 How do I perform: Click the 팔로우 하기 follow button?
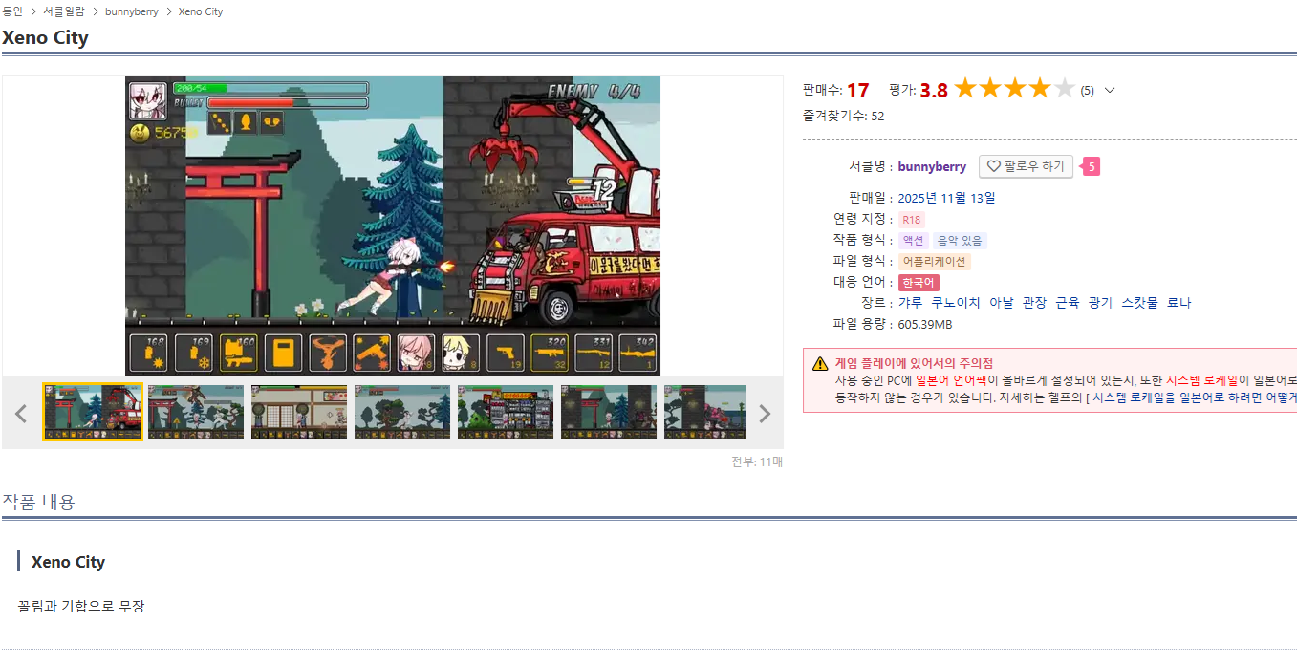(1026, 166)
